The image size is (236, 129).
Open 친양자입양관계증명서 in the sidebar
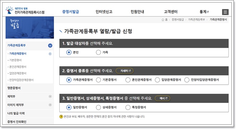pyautogui.click(x=21, y=80)
